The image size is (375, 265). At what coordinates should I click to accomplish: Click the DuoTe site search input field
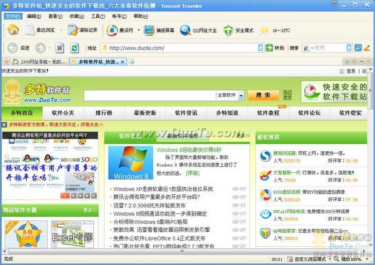[x=149, y=95]
